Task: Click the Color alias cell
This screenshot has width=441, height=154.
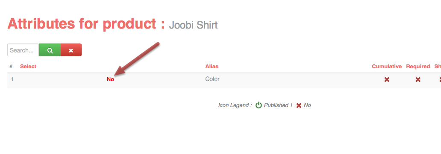Action: point(212,79)
